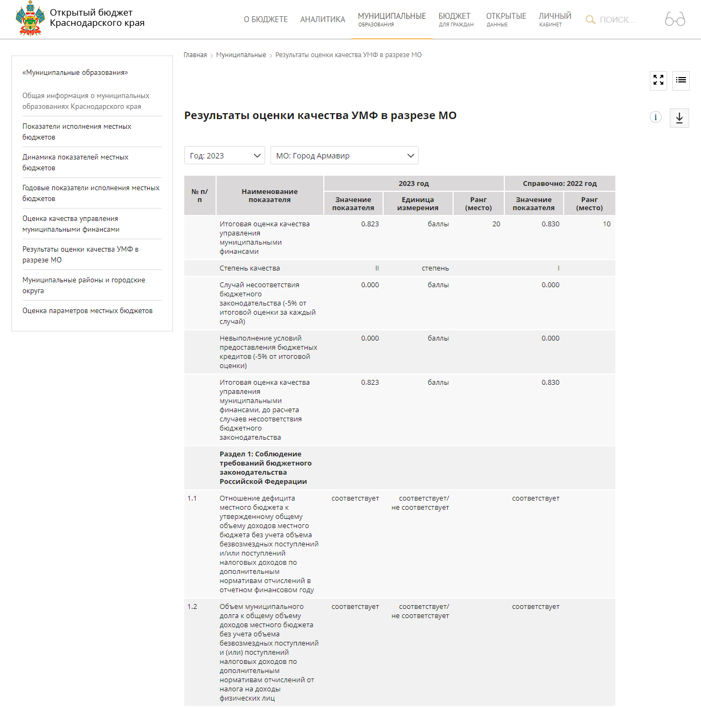701x707 pixels.
Task: Select the Муниципальные образования tab
Action: [392, 19]
